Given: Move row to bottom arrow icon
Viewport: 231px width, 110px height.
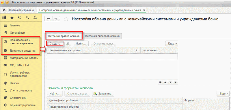Looking at the screenshot, I should click(176, 82).
